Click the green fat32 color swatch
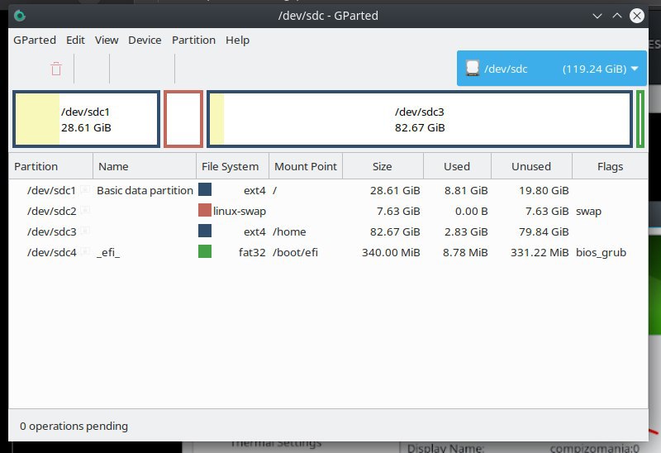 click(205, 251)
